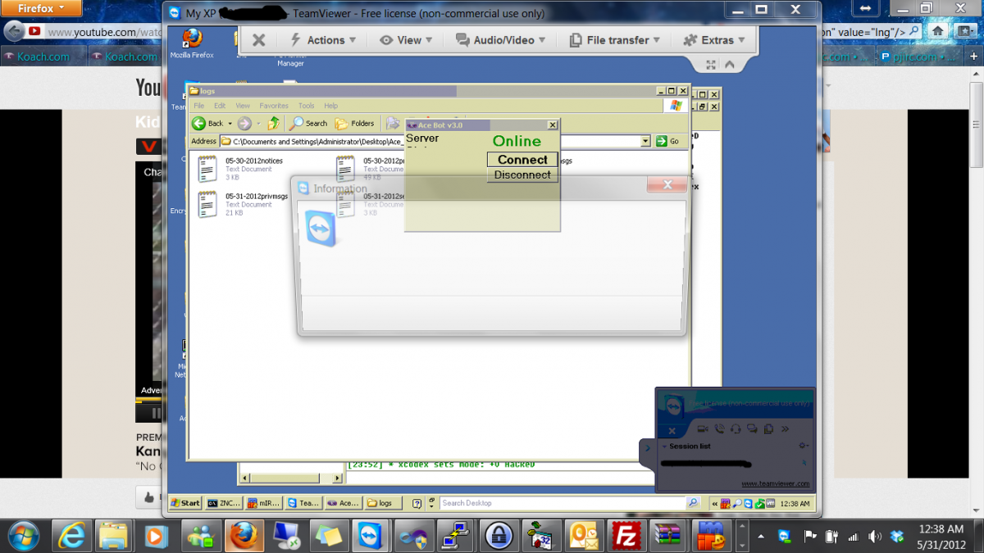Open Internet Explorer from Windows 7 taskbar

[72, 536]
